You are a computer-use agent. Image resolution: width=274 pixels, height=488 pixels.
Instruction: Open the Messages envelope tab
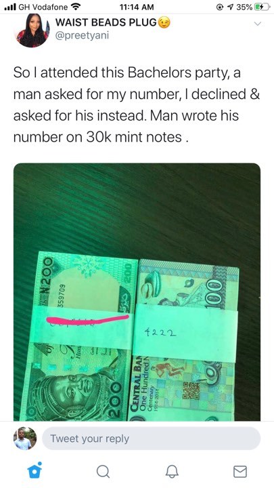(x=239, y=471)
